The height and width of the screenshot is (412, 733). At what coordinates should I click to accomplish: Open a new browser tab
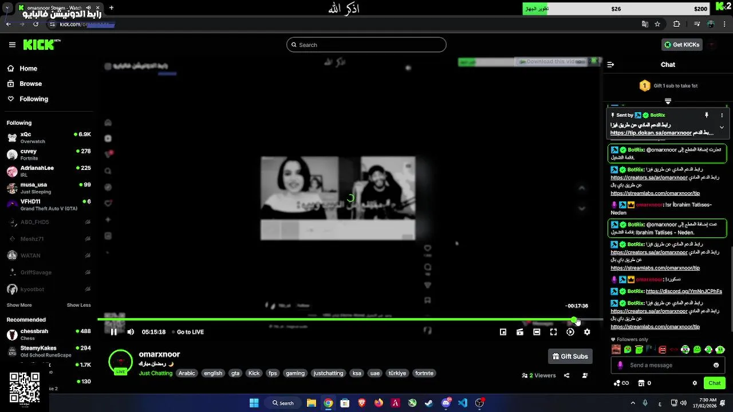tap(111, 8)
